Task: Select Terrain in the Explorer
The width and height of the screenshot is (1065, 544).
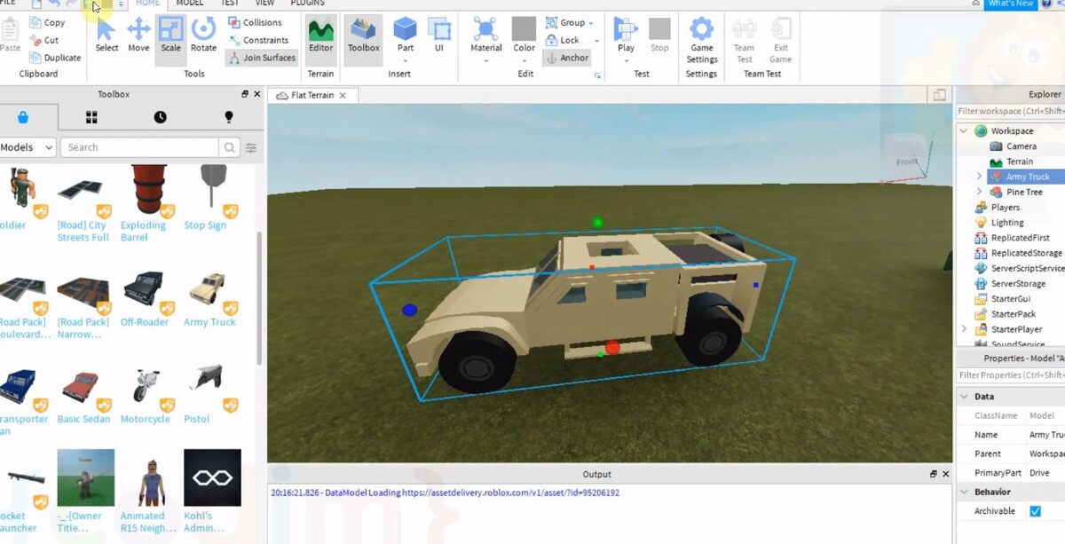Action: 1019,162
